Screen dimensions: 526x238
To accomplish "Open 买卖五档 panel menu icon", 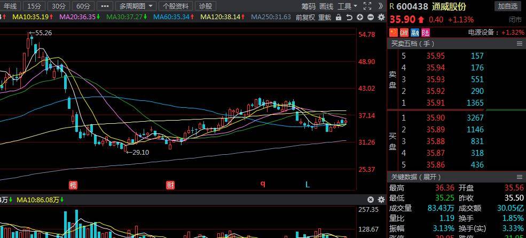I will (519, 43).
